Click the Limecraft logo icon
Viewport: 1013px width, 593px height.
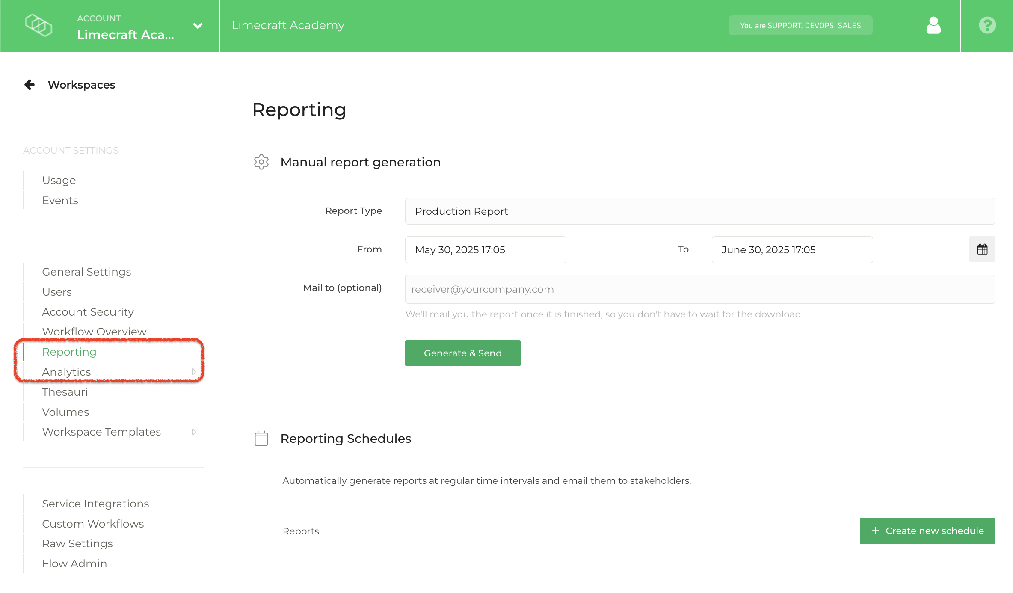pyautogui.click(x=39, y=25)
